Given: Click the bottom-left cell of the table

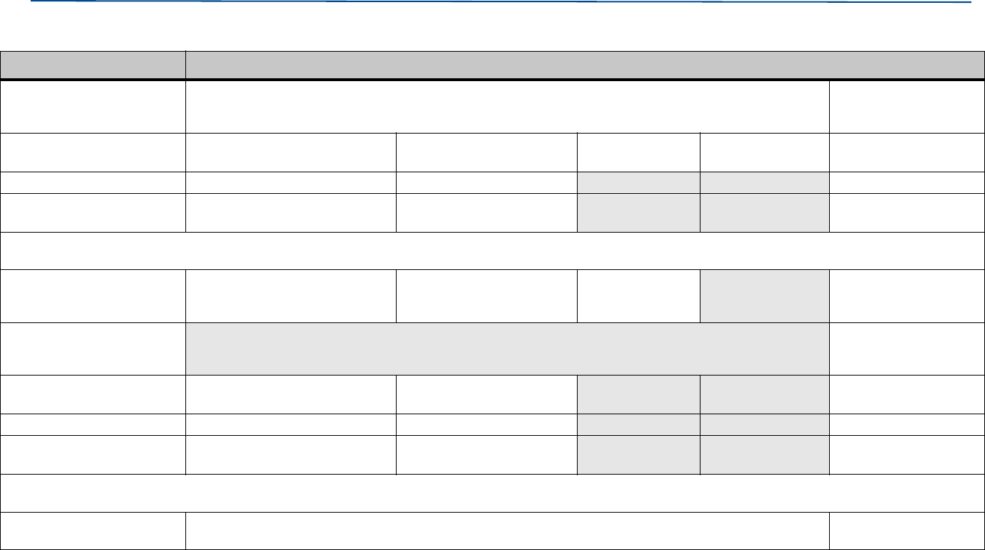Looking at the screenshot, I should coord(93,531).
